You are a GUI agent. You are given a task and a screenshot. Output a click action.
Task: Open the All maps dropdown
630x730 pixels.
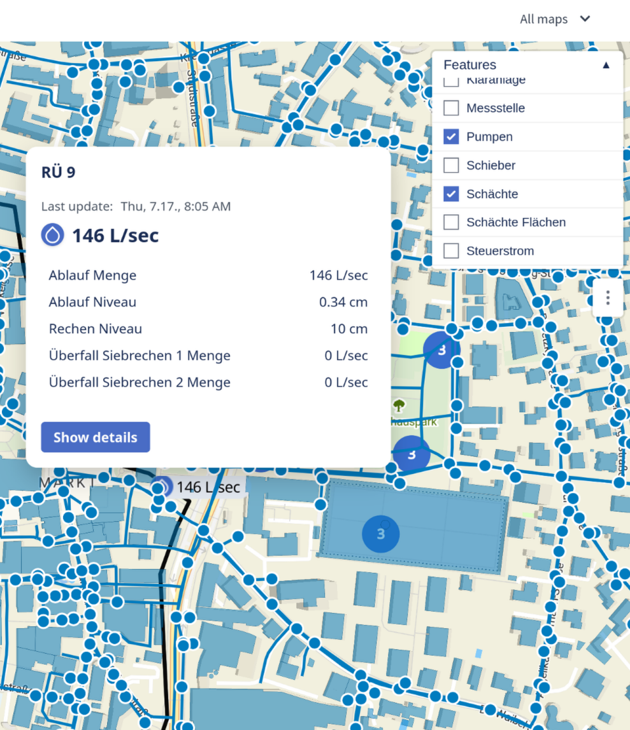(554, 19)
